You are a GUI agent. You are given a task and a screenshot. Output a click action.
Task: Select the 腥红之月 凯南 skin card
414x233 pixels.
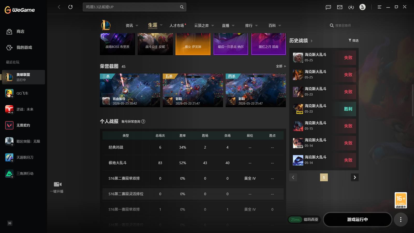[269, 44]
